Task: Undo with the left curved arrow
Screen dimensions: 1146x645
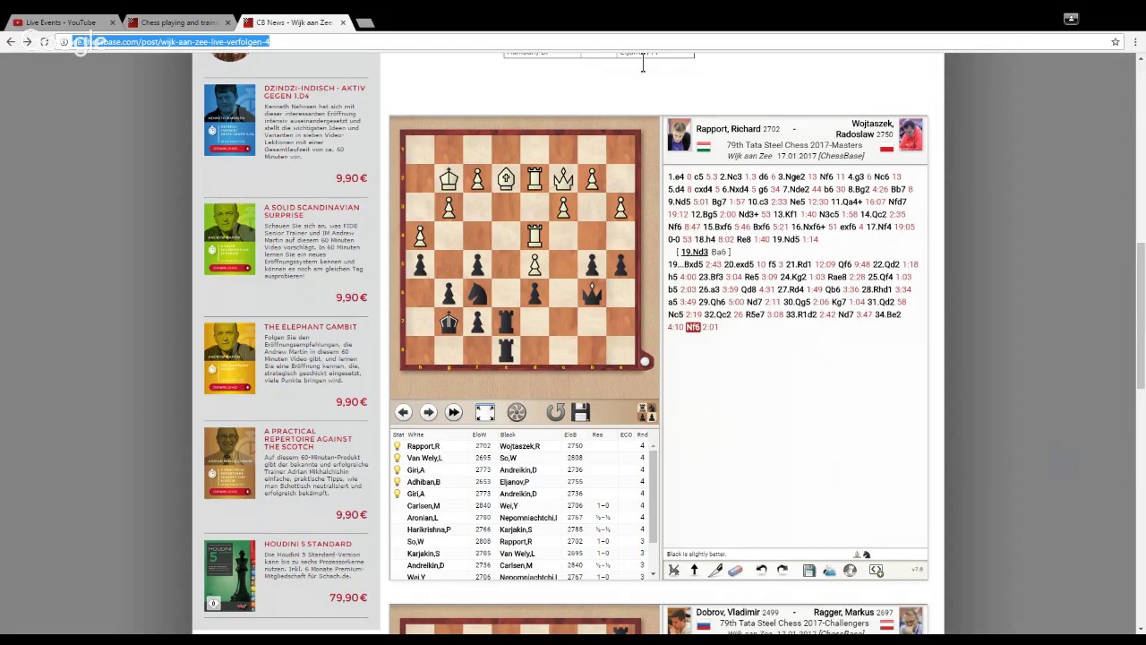Action: (761, 570)
